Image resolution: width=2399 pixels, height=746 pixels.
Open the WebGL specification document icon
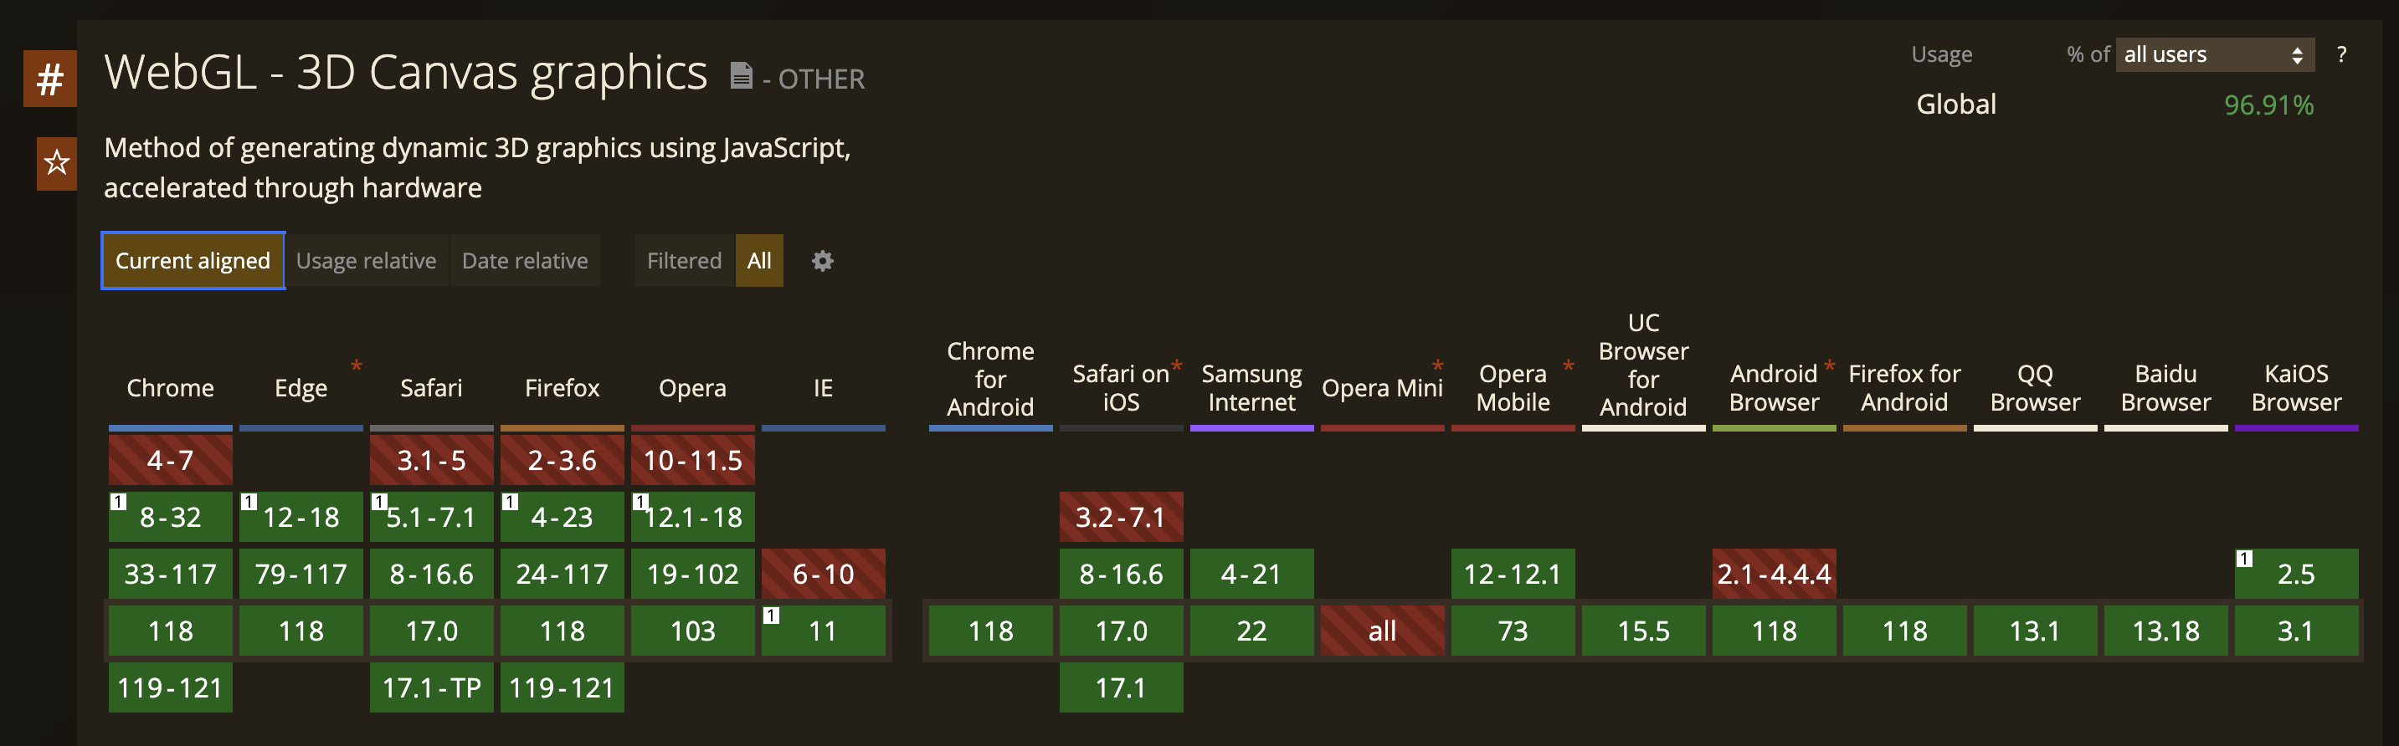pos(742,75)
